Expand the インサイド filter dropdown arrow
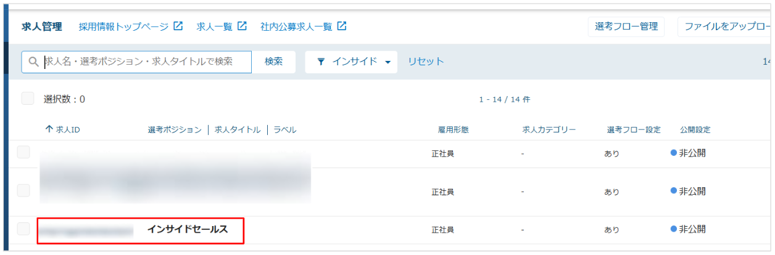Image resolution: width=775 pixels, height=255 pixels. pos(388,62)
